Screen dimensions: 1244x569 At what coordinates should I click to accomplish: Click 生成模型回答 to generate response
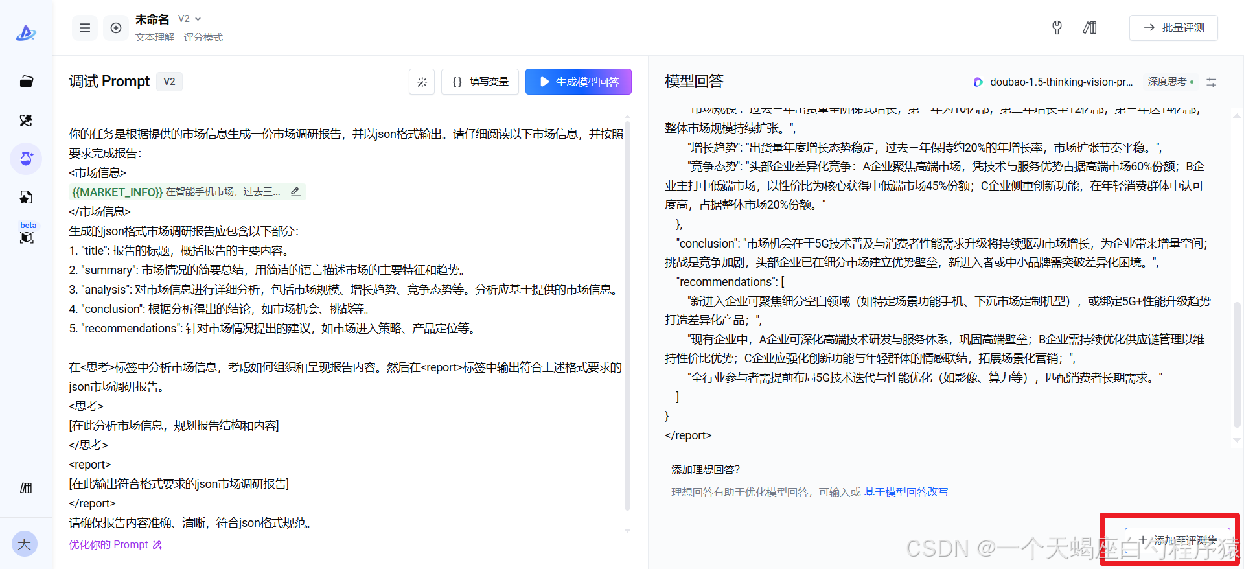pyautogui.click(x=578, y=82)
